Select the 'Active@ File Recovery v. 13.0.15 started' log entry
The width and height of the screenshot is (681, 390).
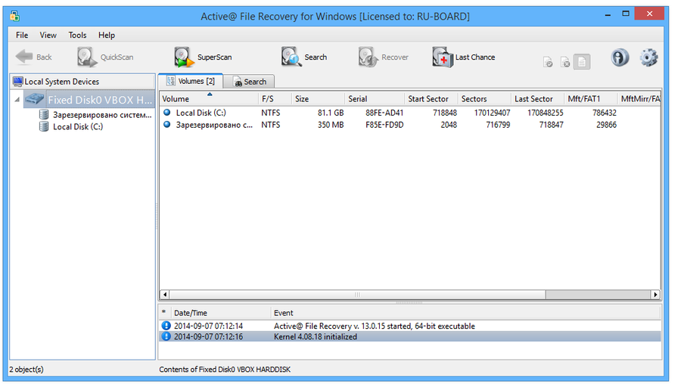tap(409, 326)
